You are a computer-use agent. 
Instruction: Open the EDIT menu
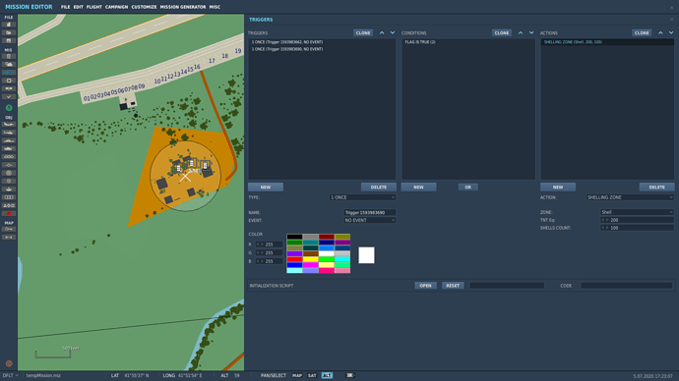[x=79, y=7]
